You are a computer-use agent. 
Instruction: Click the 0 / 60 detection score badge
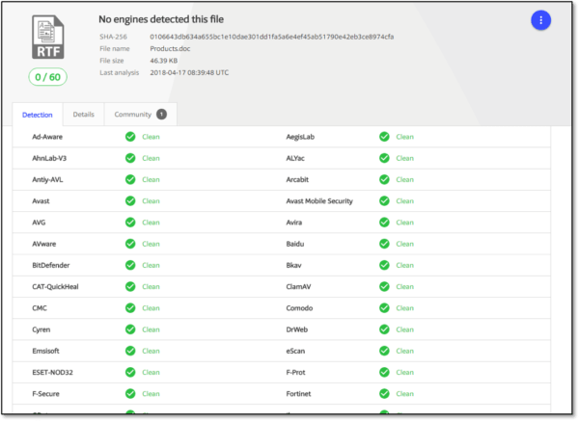(47, 77)
